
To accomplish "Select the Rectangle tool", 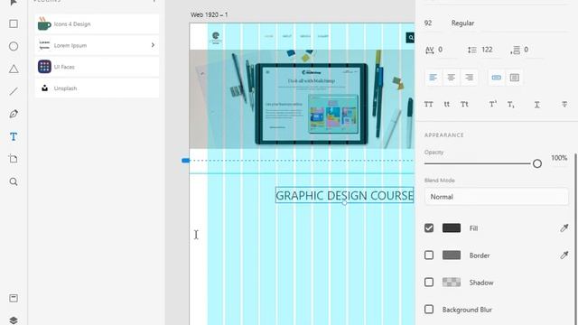I will (x=14, y=24).
